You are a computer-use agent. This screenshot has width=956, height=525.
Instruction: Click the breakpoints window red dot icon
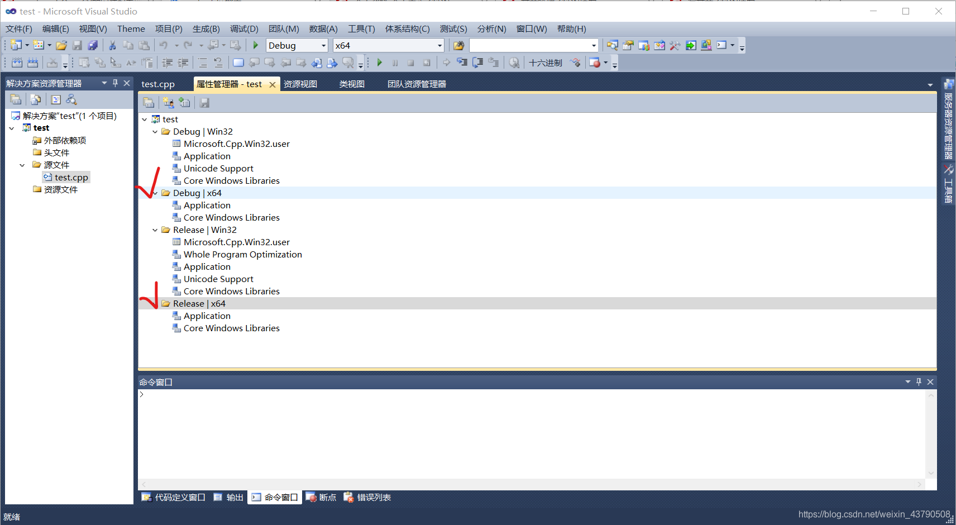(x=595, y=63)
